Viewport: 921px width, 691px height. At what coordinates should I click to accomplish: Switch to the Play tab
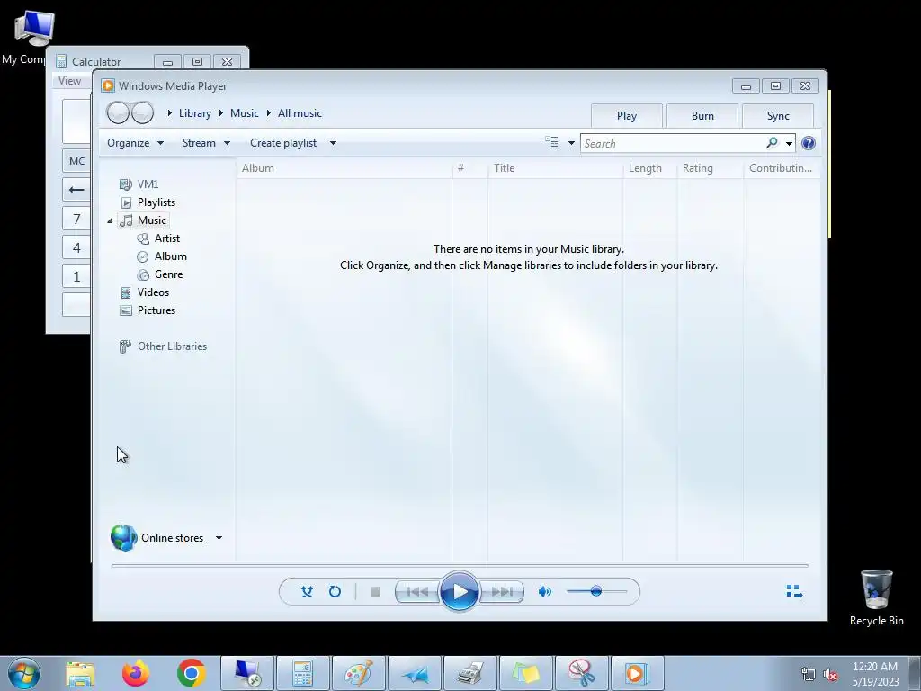click(x=627, y=116)
